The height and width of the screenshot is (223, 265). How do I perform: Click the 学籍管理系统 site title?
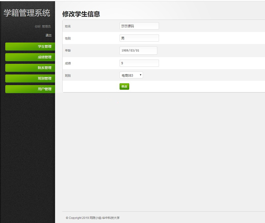27,13
